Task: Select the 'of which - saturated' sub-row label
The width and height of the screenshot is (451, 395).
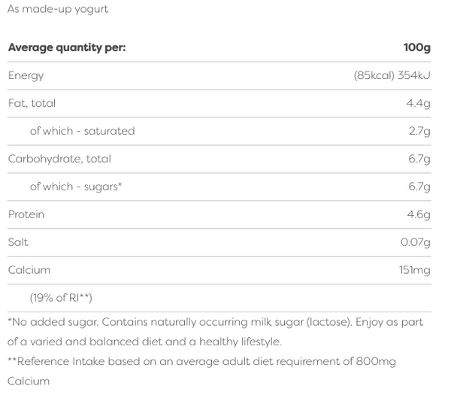Action: tap(82, 131)
